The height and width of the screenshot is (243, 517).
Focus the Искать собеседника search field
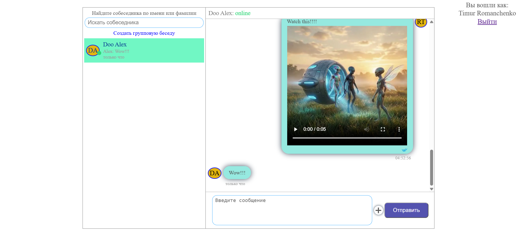coord(144,23)
